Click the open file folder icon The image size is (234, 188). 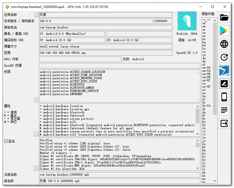coord(224,18)
